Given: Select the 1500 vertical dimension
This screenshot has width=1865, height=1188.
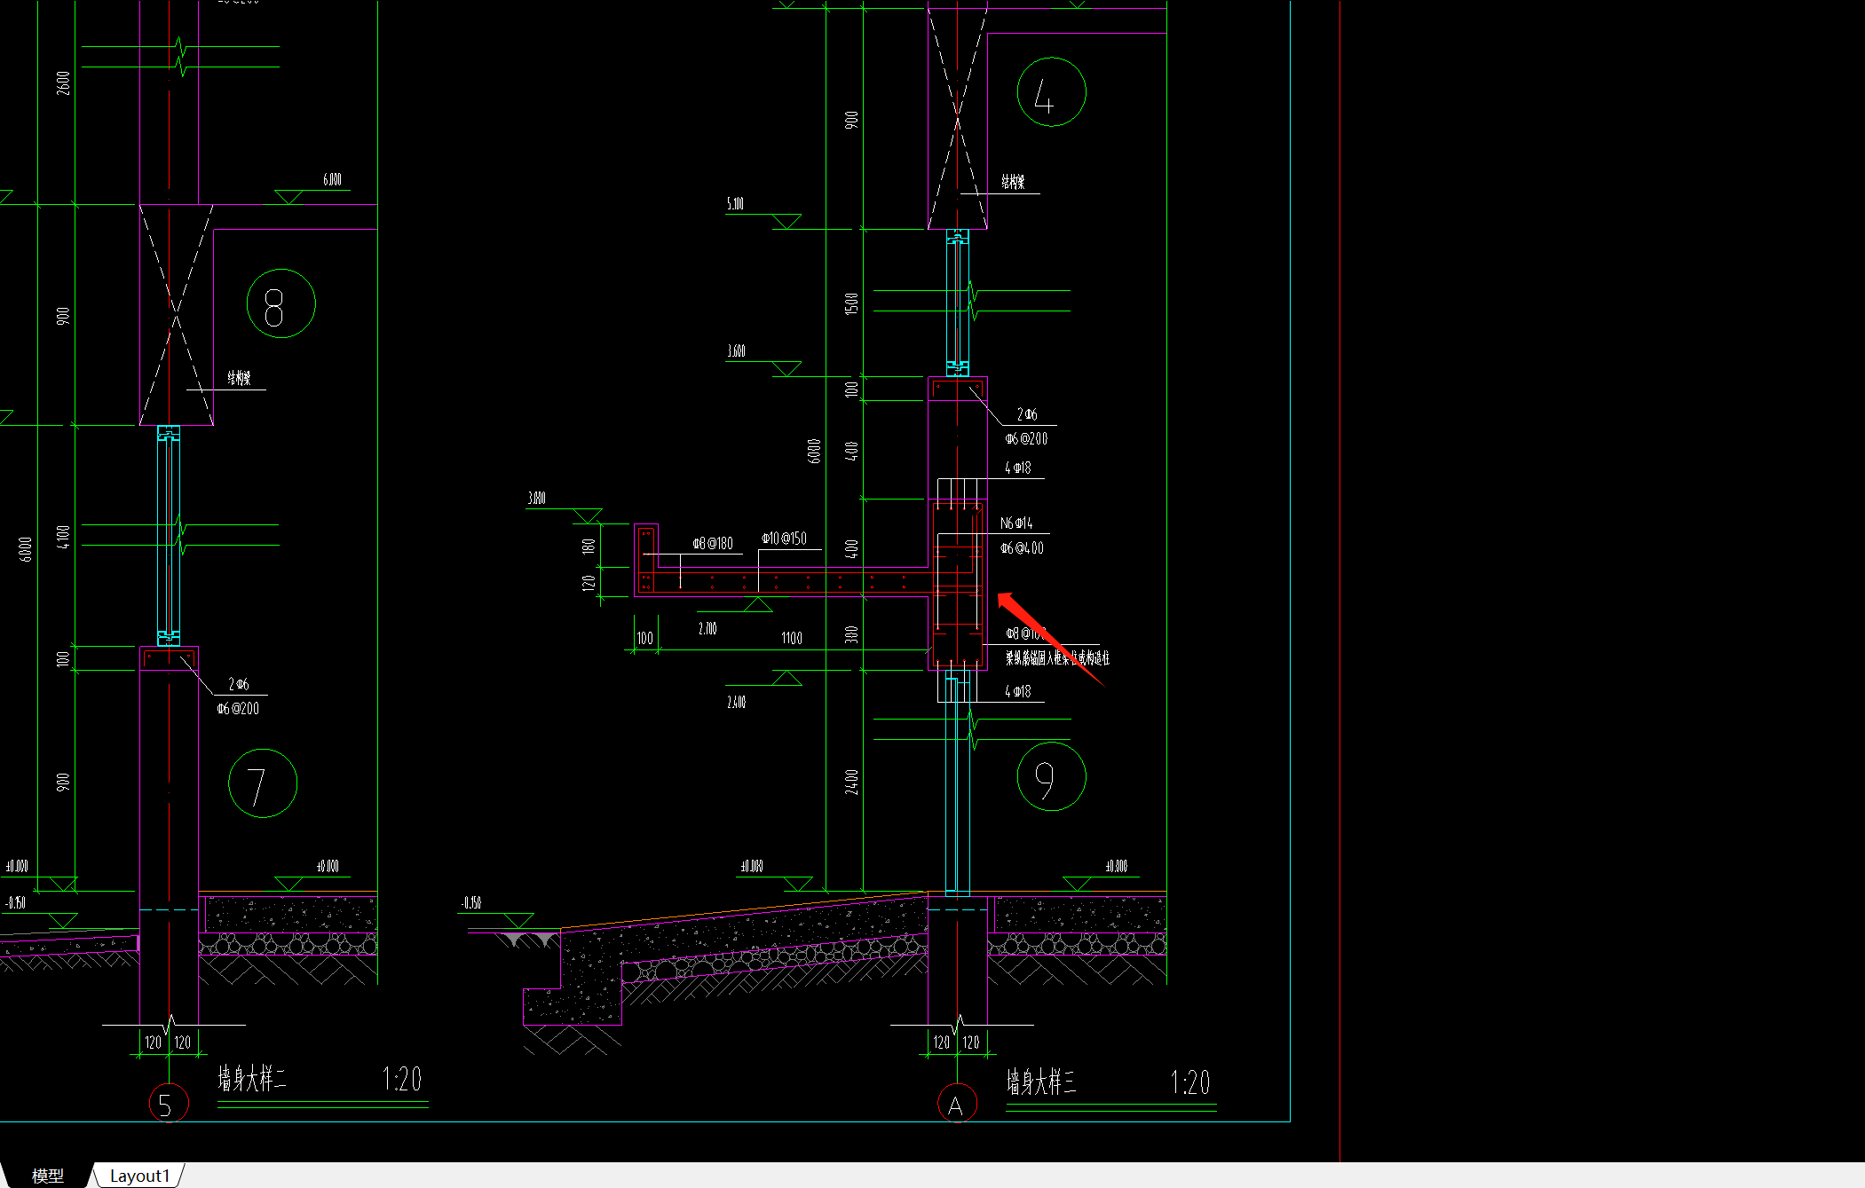Looking at the screenshot, I should (851, 303).
